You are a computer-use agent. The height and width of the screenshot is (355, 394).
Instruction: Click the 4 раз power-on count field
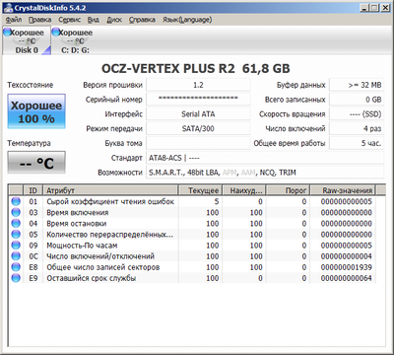point(357,128)
